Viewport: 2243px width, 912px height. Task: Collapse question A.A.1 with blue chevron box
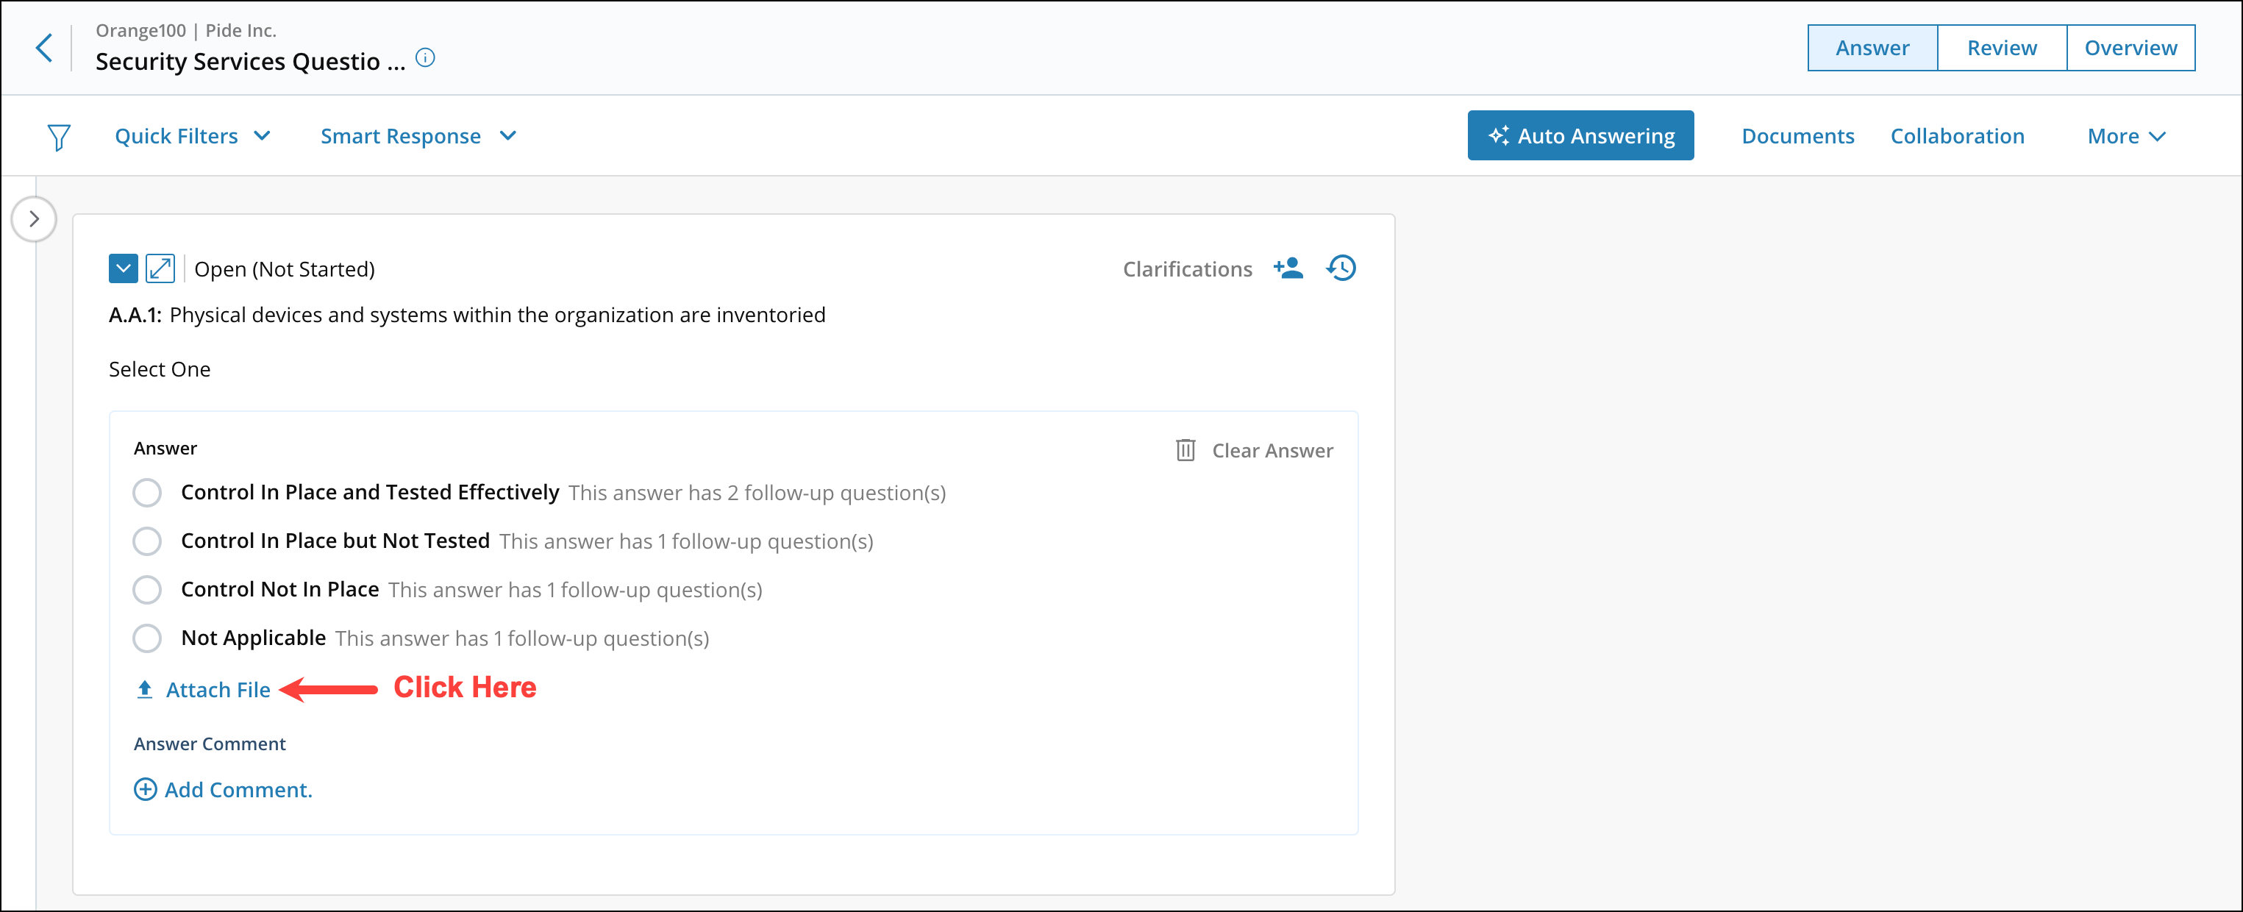click(x=124, y=268)
